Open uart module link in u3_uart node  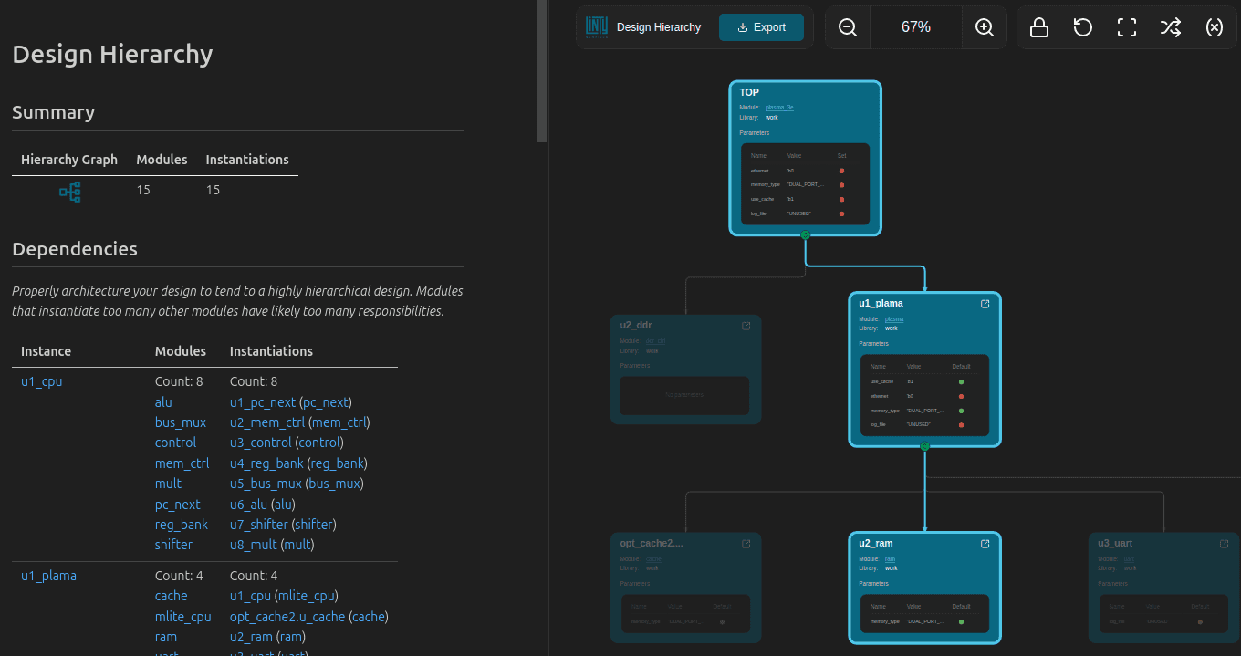pyautogui.click(x=1129, y=559)
